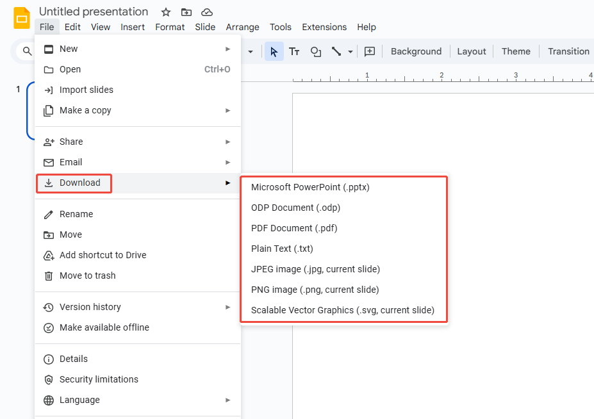
Task: Insert a comment using the toolbar icon
Action: point(369,51)
